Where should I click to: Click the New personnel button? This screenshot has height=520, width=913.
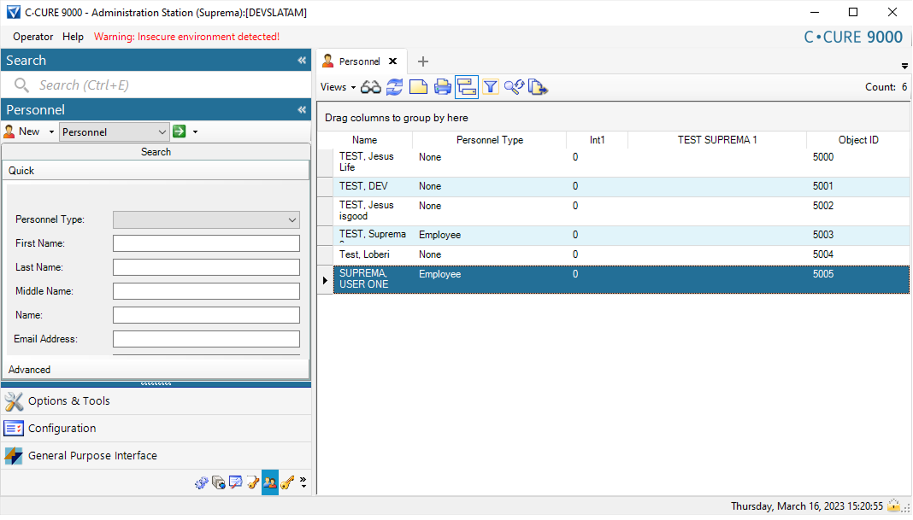[x=23, y=131]
